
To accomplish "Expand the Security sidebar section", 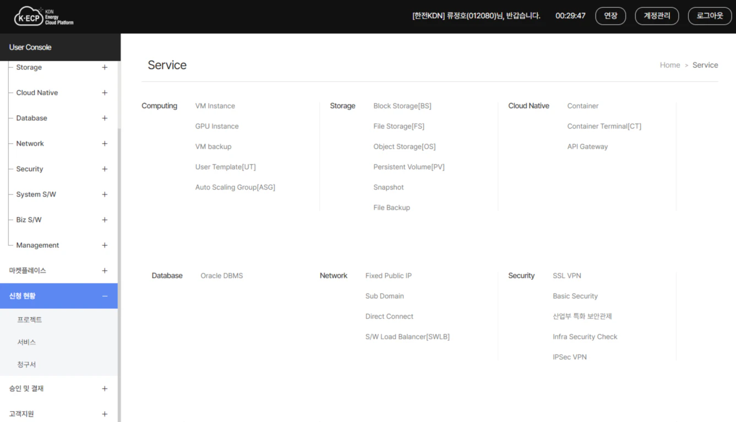I will click(105, 169).
